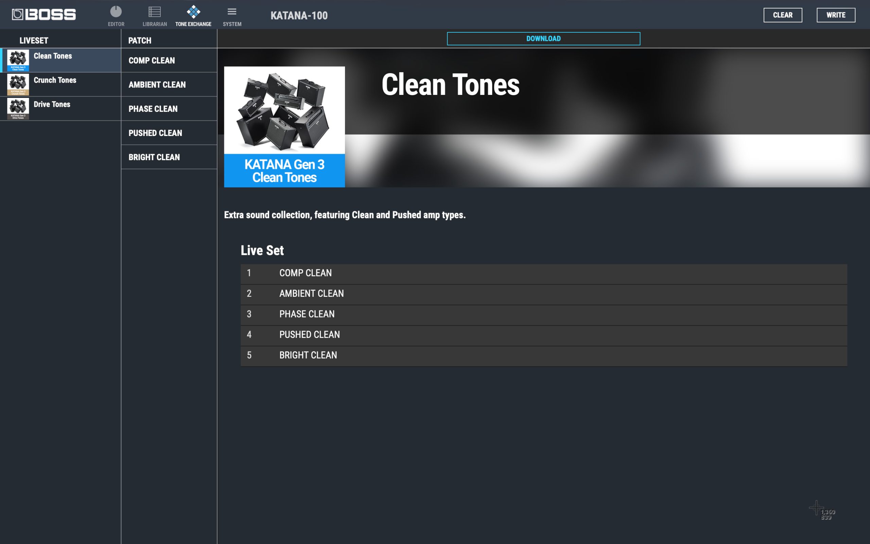
Task: Choose the AMBIENT CLEAN patch in the Patch column
Action: tap(169, 85)
